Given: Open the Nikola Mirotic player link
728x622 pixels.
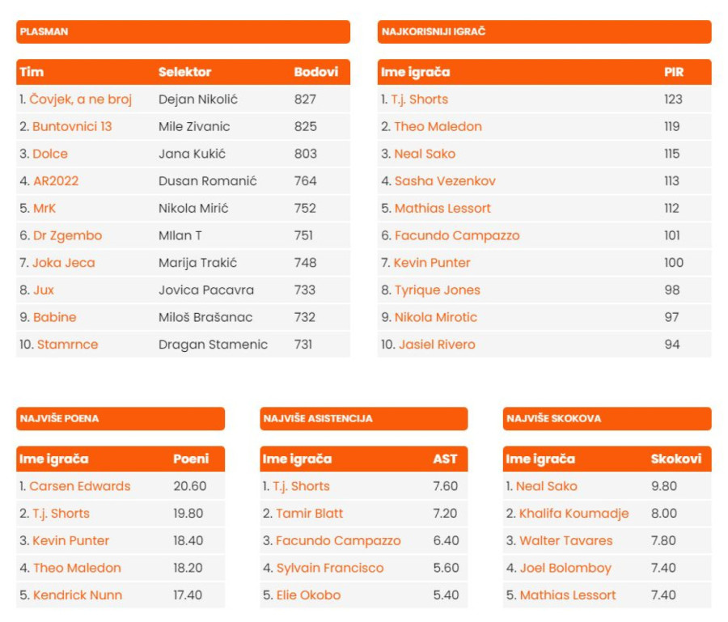Looking at the screenshot, I should [436, 317].
